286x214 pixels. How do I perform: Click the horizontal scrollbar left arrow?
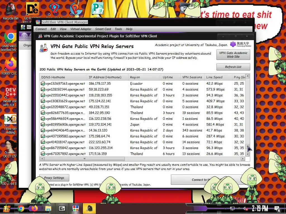click(42, 159)
